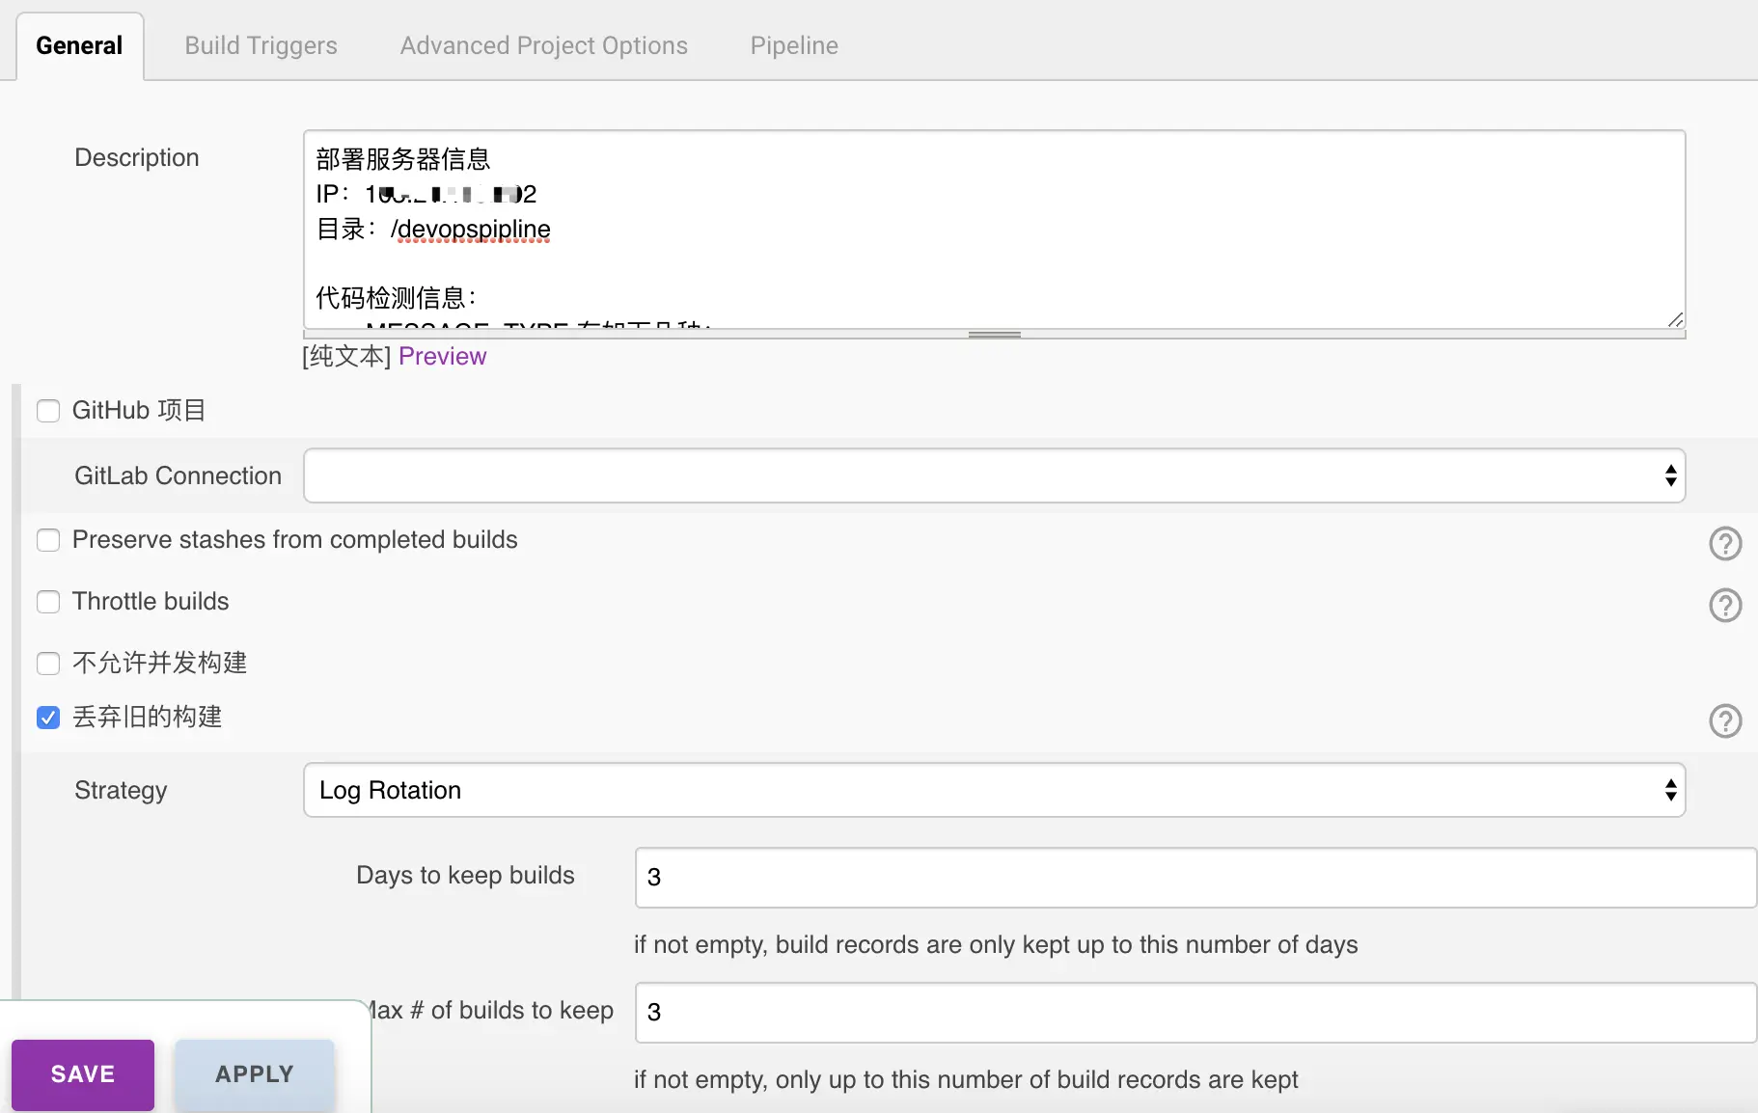Toggle the Throttle builds checkbox
Image resolution: width=1758 pixels, height=1113 pixels.
point(48,602)
